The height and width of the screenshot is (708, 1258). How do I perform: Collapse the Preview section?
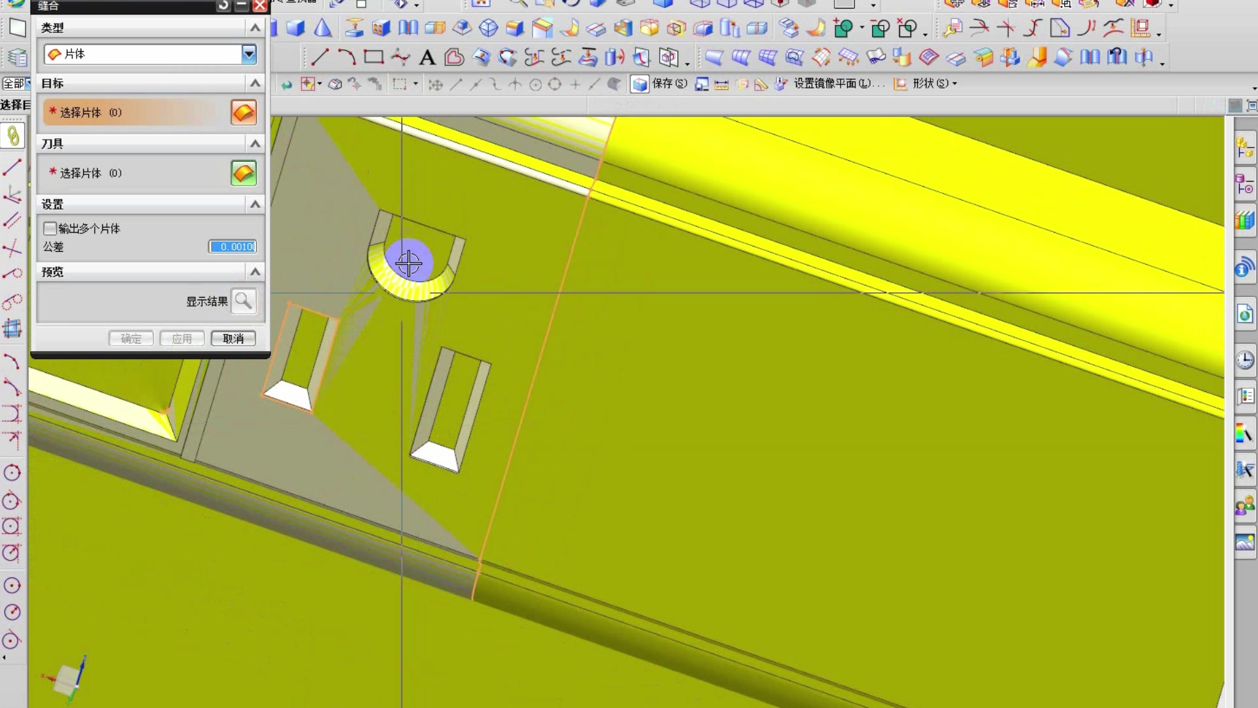(255, 272)
